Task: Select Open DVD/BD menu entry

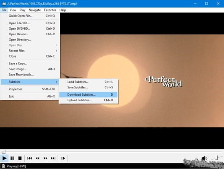Action: pyautogui.click(x=30, y=28)
